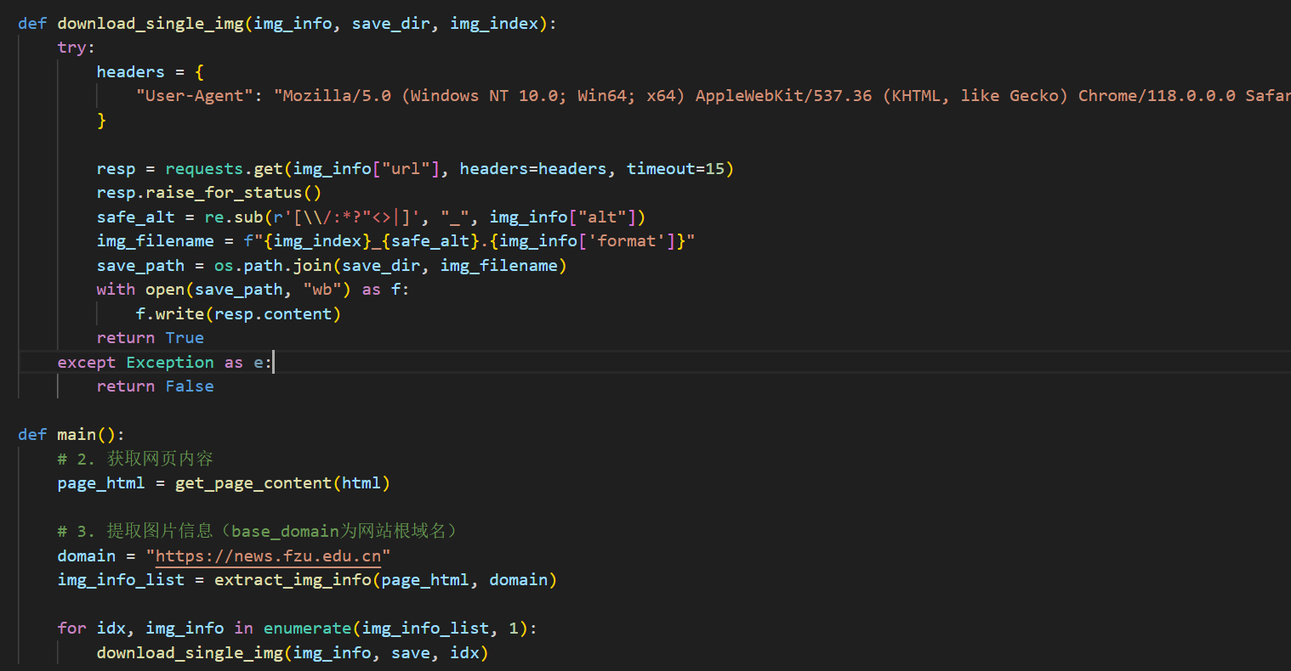This screenshot has width=1291, height=671.
Task: Click the function name download_single_img in definition
Action: click(x=151, y=24)
